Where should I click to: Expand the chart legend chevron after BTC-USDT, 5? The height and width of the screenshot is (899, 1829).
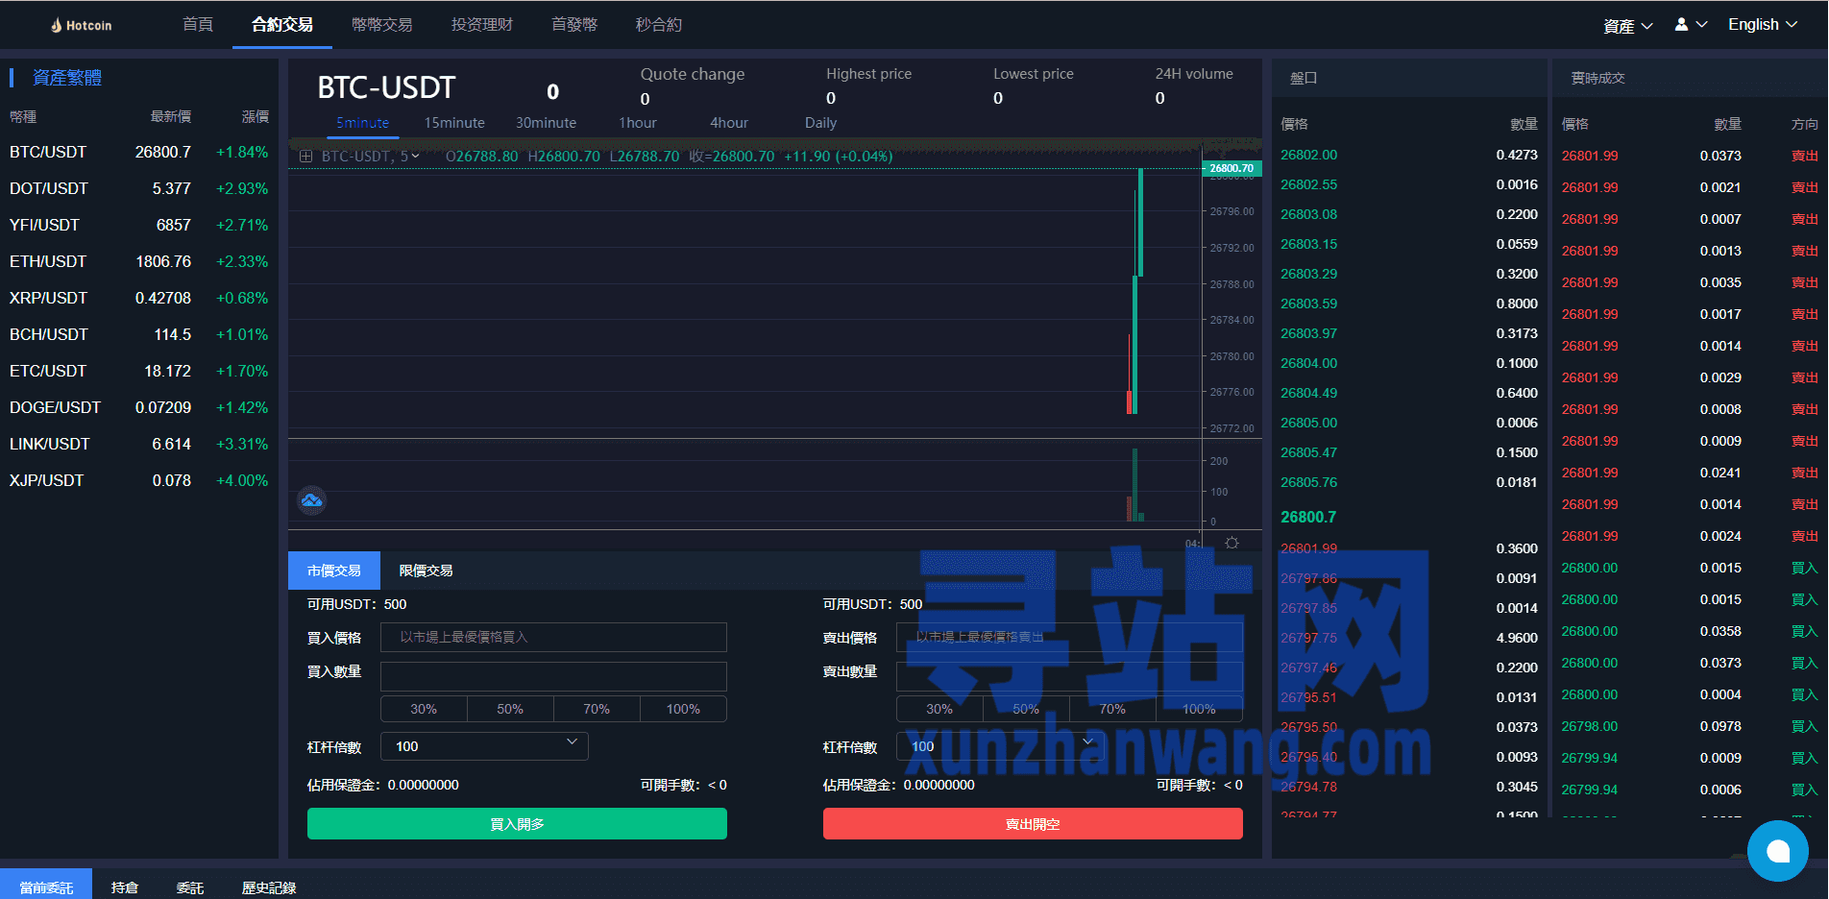coord(416,157)
